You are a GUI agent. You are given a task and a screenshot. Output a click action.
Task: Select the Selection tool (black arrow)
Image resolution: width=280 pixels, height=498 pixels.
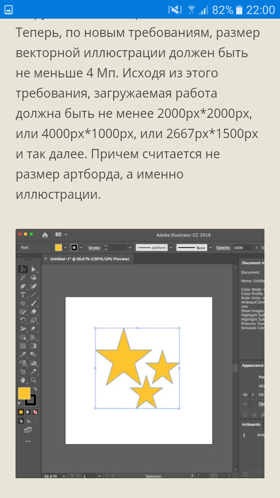point(23,269)
